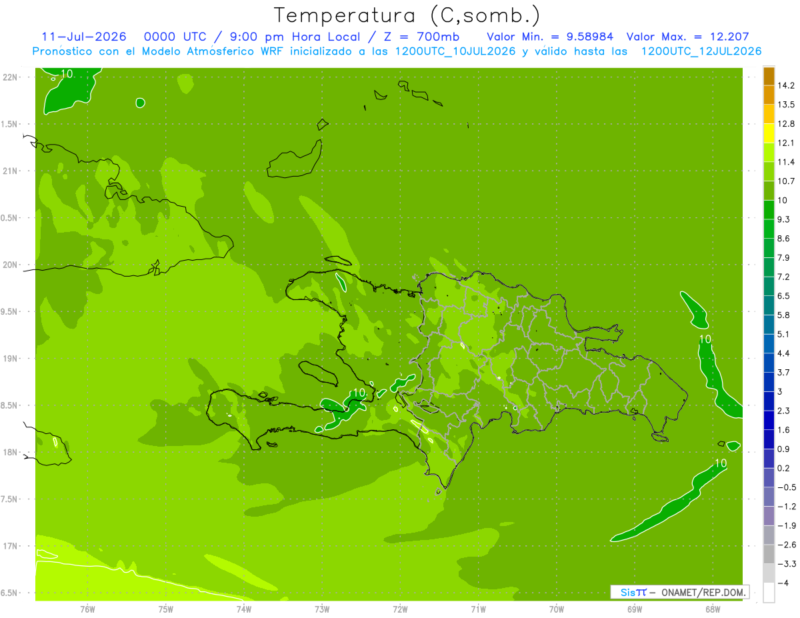Click the color bar segment between 10 and 9.3
The width and height of the screenshot is (800, 618).
click(769, 210)
